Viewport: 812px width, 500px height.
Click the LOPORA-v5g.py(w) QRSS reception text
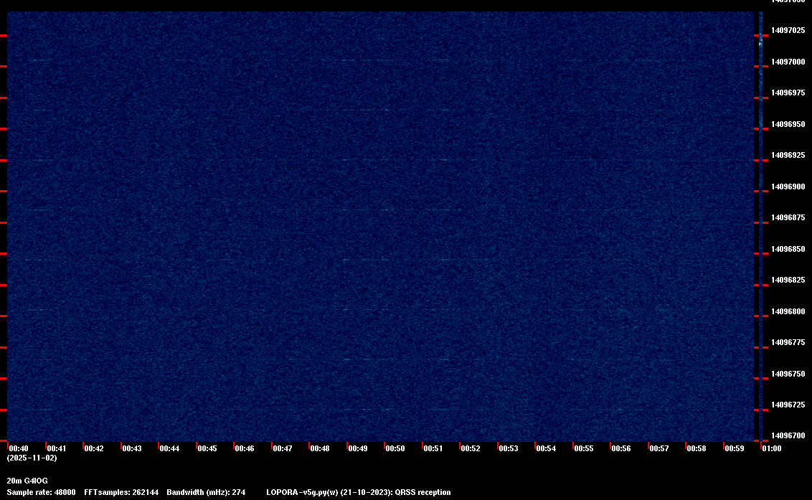[359, 492]
